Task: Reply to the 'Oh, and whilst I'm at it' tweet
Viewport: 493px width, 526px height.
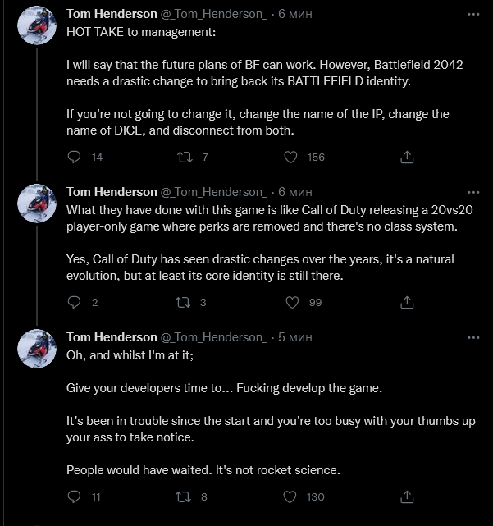Action: pyautogui.click(x=75, y=496)
